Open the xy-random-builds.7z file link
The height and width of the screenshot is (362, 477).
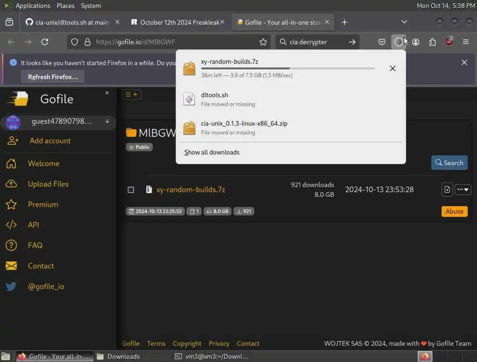click(x=191, y=190)
